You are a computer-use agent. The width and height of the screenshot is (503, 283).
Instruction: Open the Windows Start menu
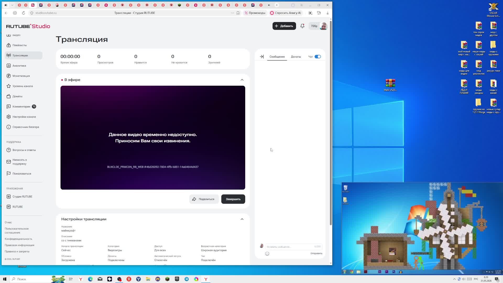coord(5,279)
